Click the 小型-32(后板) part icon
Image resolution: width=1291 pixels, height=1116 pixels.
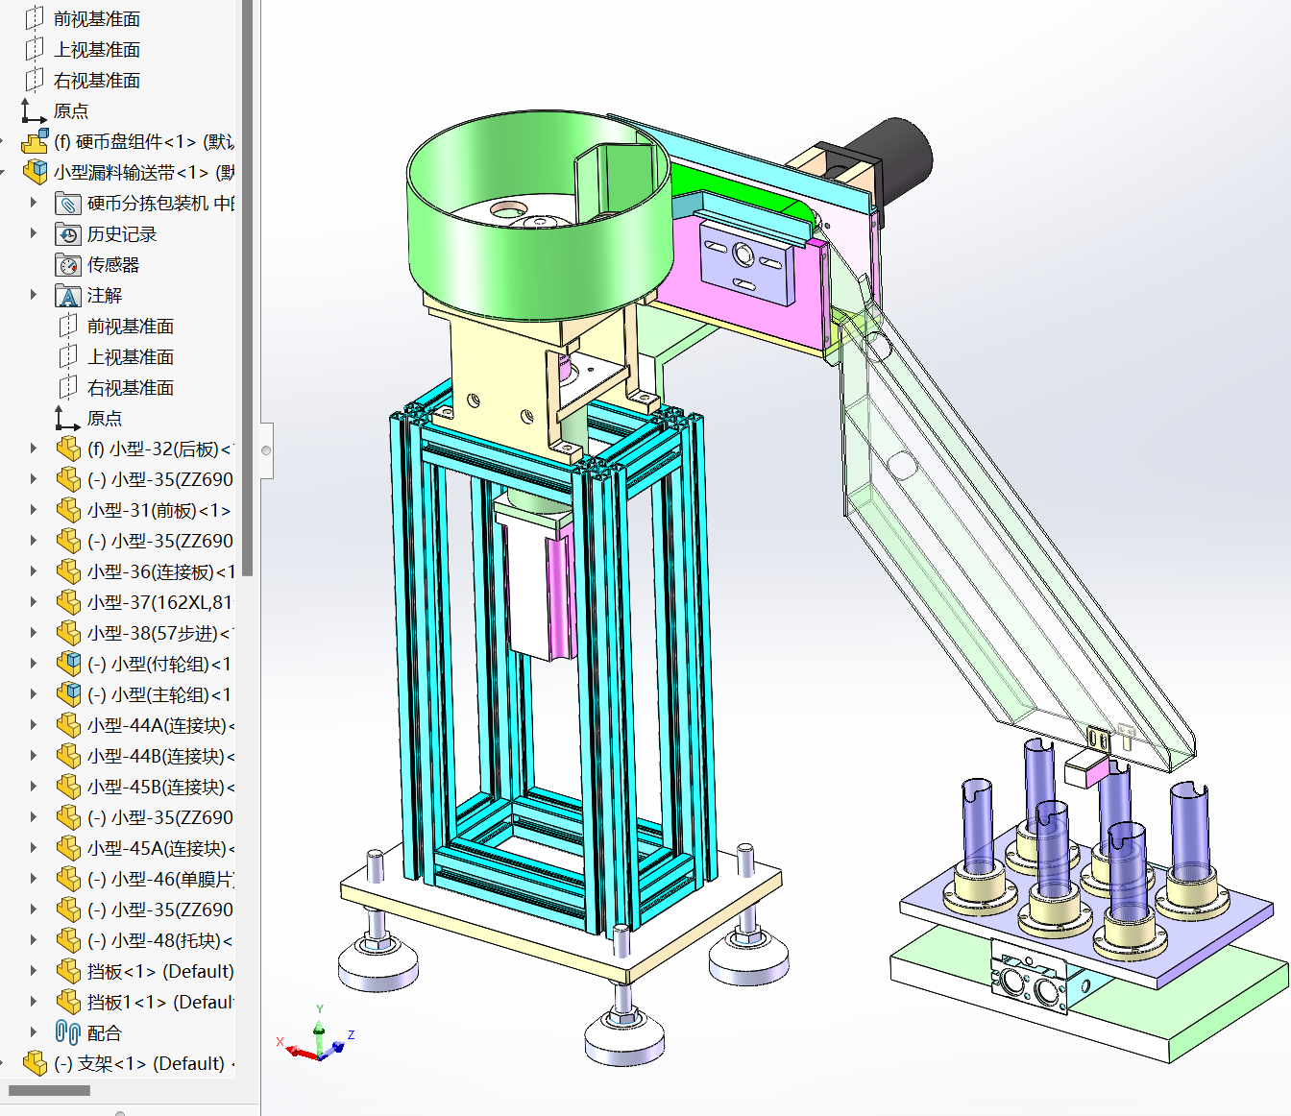click(x=68, y=449)
